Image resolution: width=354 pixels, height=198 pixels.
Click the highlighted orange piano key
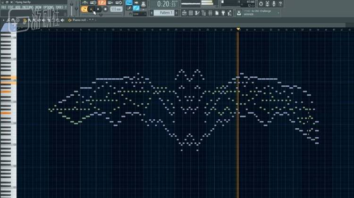(8, 77)
